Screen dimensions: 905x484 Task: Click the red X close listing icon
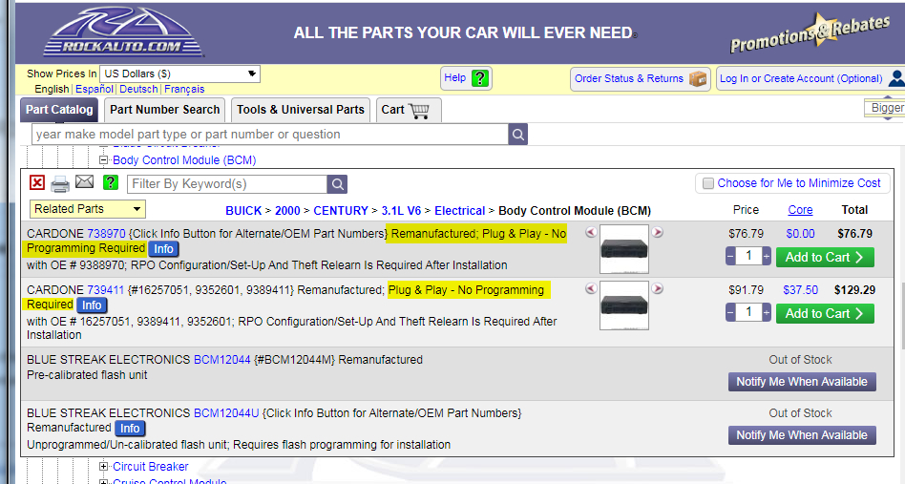point(36,183)
